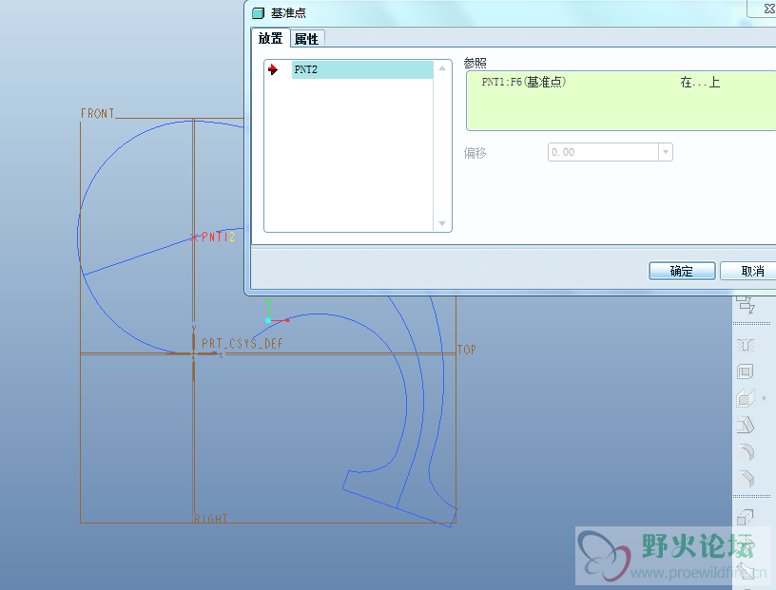
Task: Close the 基准点 dialog
Action: [768, 8]
